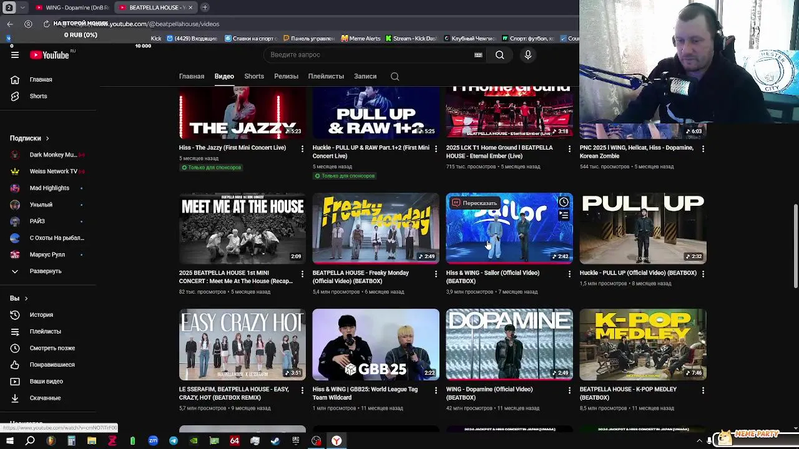Play K-POP MEDLEY thumbnail
799x449 pixels.
[x=643, y=345]
